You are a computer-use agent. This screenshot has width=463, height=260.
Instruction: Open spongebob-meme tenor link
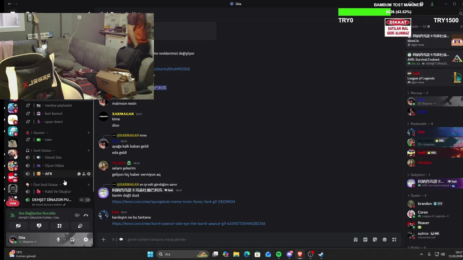[x=173, y=201]
